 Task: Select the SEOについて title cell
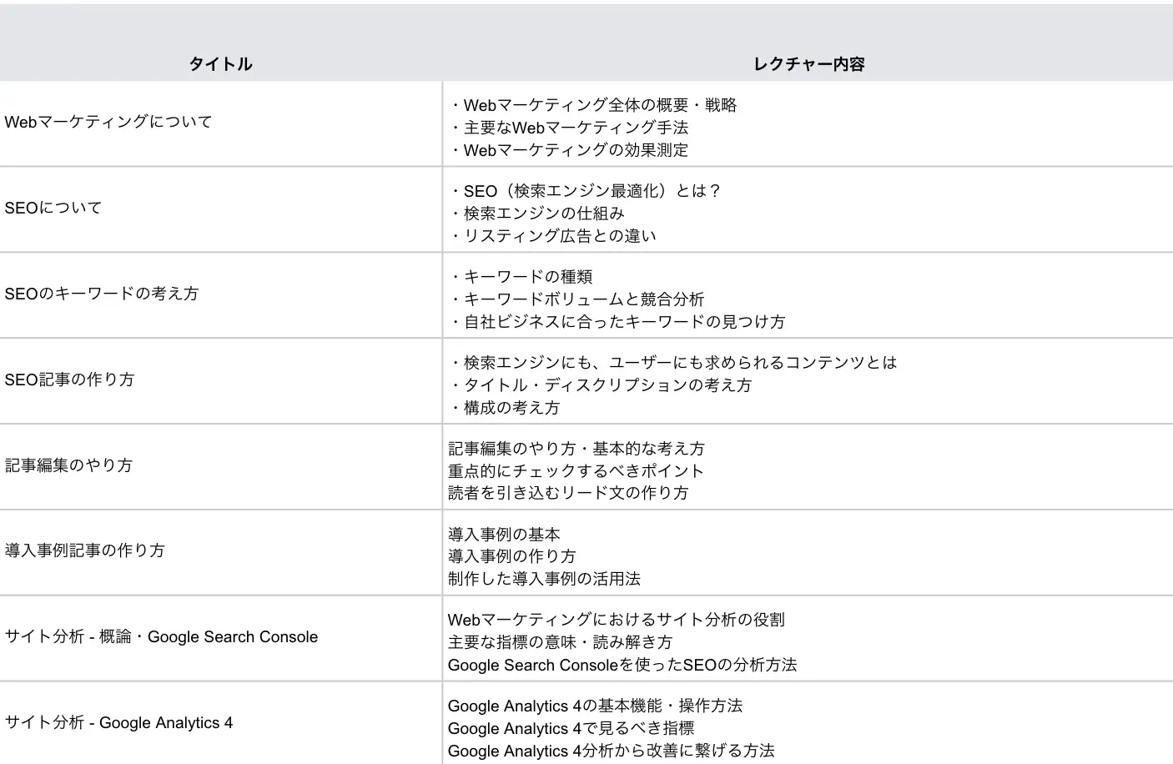click(53, 208)
